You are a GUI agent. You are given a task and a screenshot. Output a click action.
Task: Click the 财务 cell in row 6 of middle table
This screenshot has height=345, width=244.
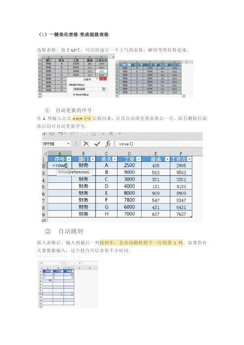84,193
